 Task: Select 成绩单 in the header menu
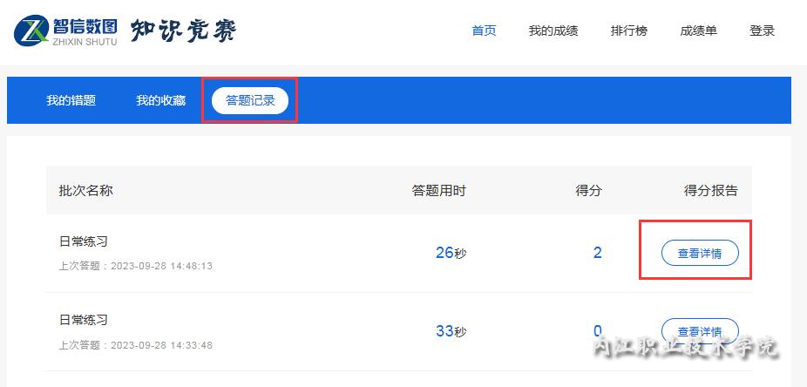[x=698, y=31]
